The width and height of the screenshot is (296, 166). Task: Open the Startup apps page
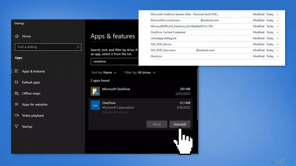coord(27,126)
